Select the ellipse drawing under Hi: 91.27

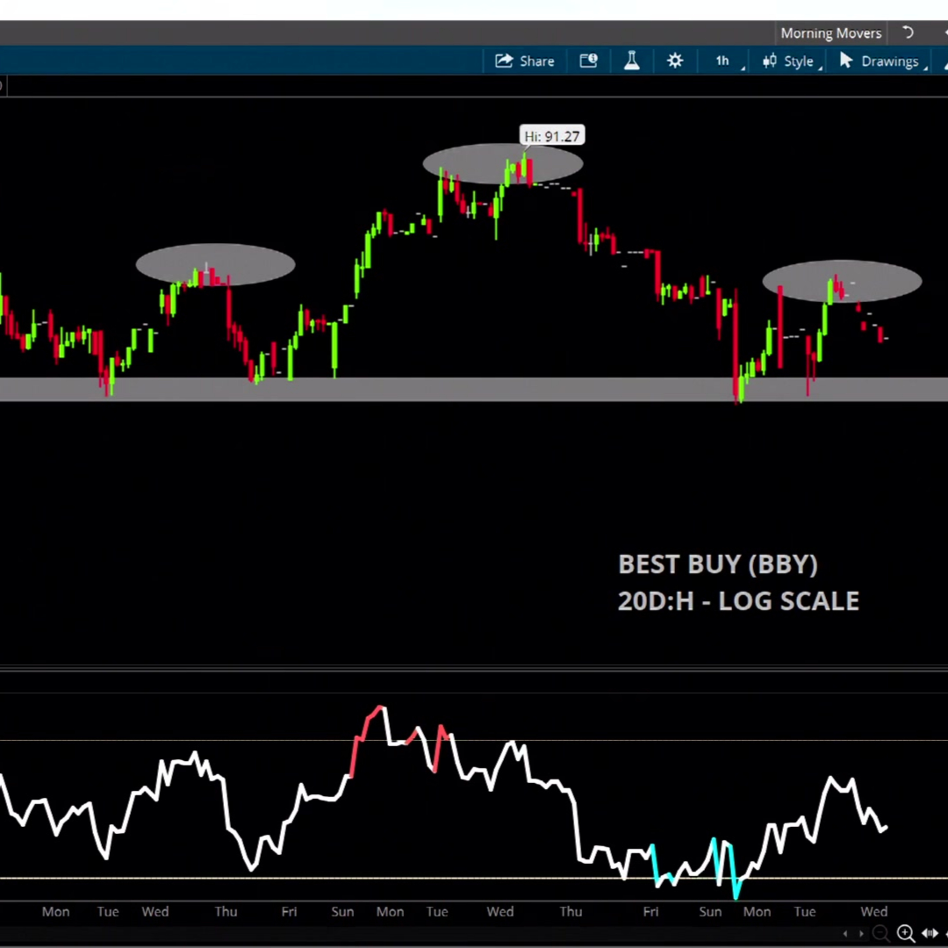click(x=503, y=164)
